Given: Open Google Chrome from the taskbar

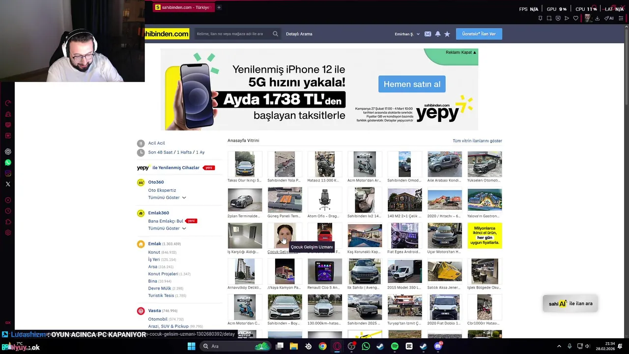Looking at the screenshot, I should pyautogui.click(x=322, y=346).
